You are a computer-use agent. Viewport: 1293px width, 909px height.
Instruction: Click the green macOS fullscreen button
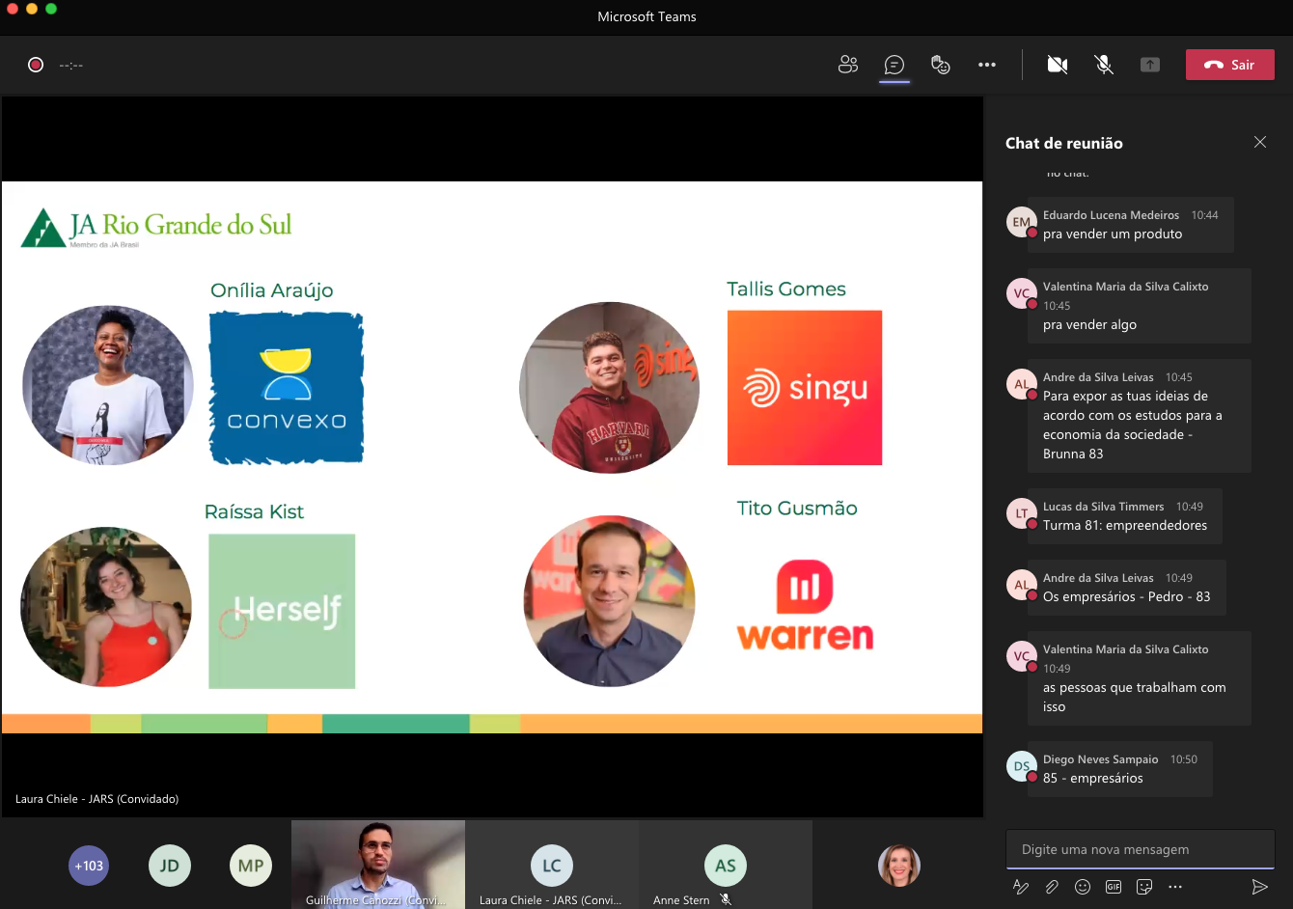click(51, 9)
